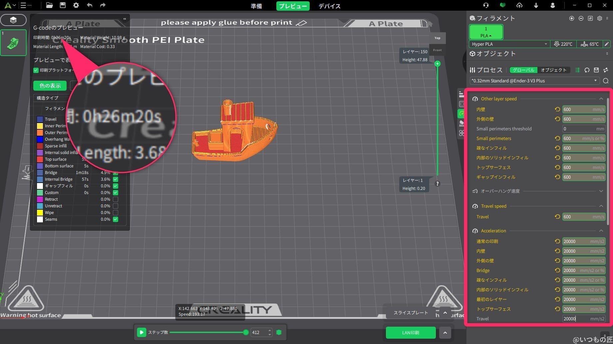Open the filament settings gear icon
The image size is (613, 344).
click(600, 18)
